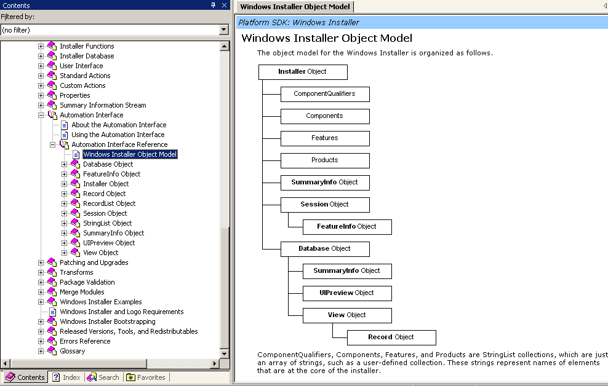Click the Errors Reference book icon

coord(52,341)
